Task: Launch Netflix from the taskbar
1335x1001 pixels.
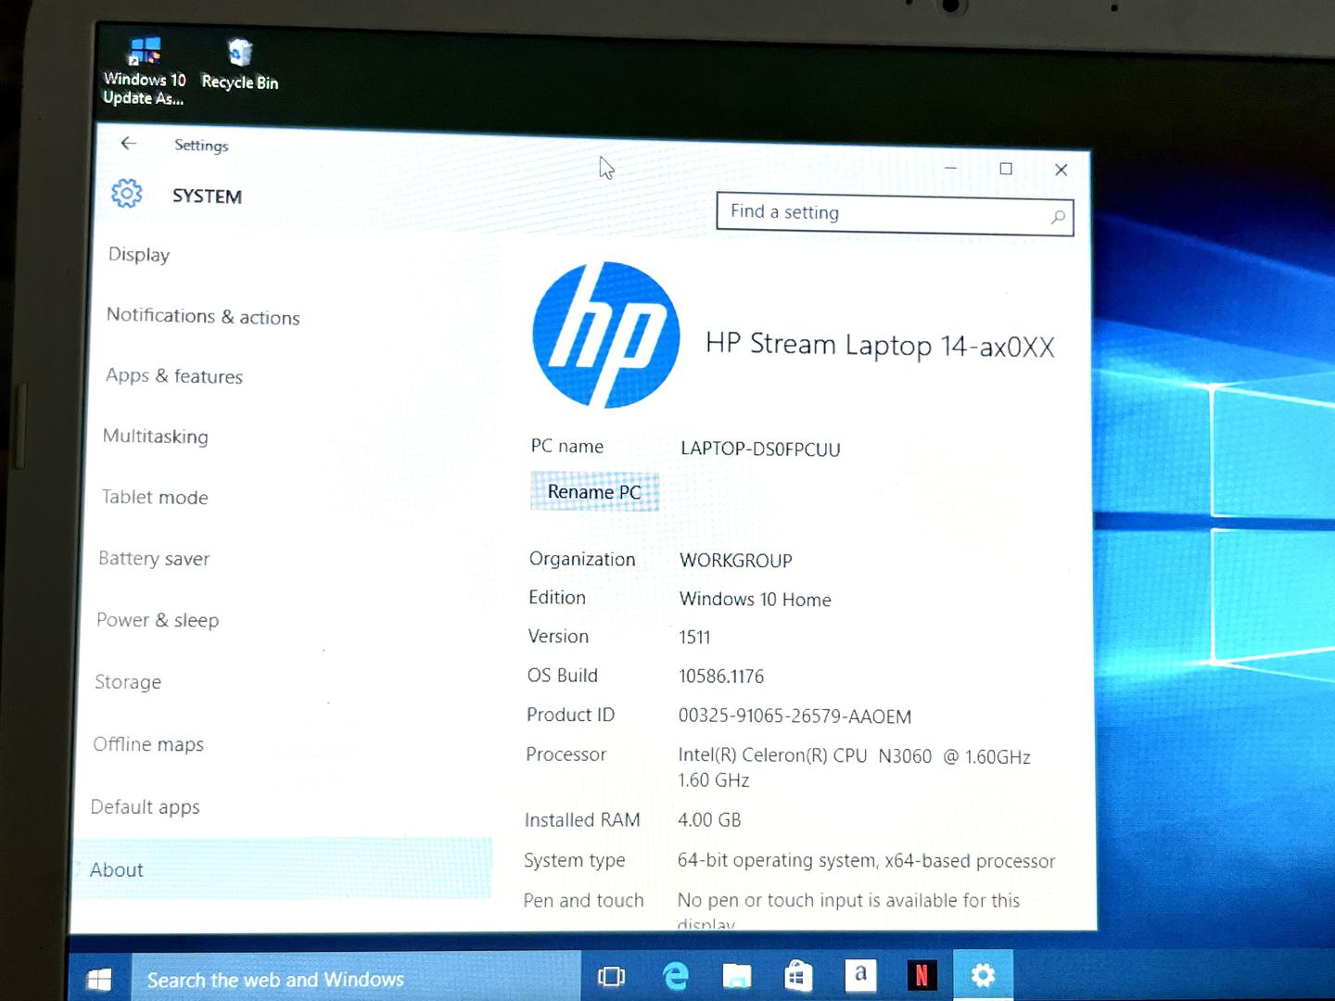Action: [922, 975]
